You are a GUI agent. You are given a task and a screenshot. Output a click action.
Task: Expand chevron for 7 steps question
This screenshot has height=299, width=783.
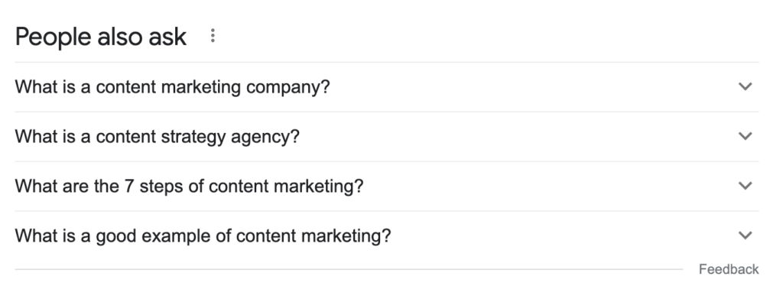click(x=745, y=186)
